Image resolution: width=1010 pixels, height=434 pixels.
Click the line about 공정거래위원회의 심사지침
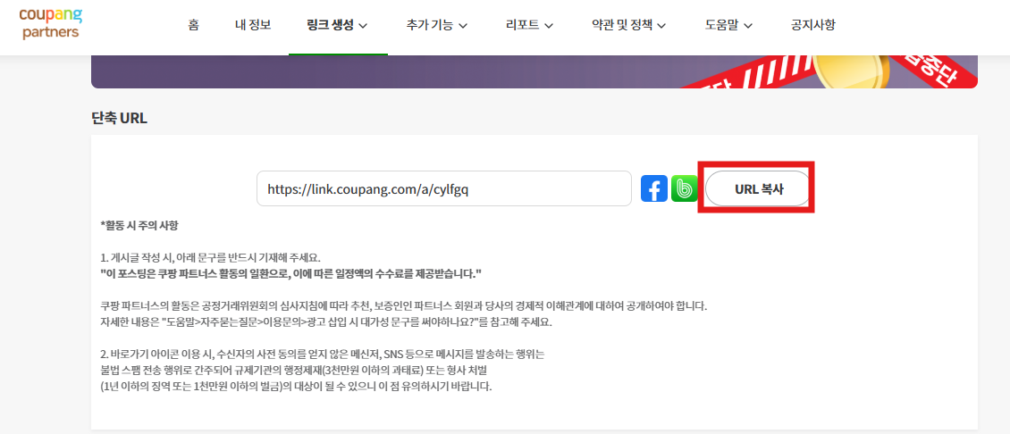click(x=404, y=306)
